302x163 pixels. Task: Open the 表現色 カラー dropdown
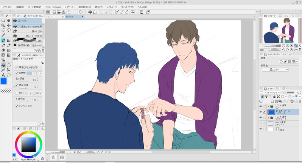(275, 69)
